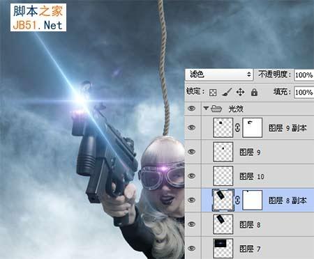Hide the 图层 7 layer
This screenshot has width=314, height=259.
(192, 248)
